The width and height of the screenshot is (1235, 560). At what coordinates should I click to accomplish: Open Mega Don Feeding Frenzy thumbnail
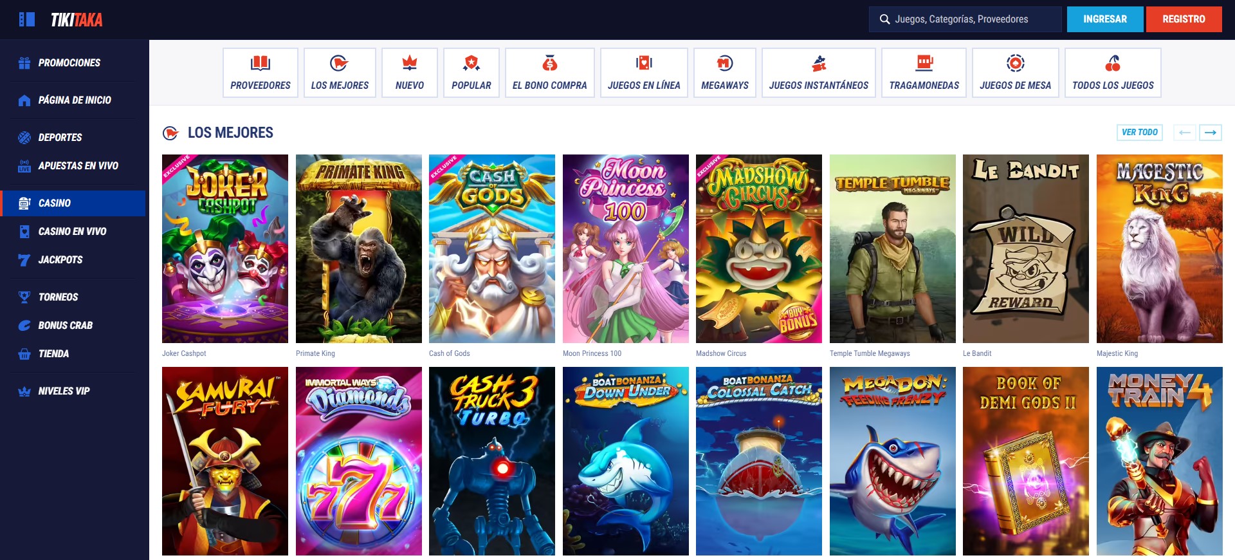pyautogui.click(x=893, y=461)
